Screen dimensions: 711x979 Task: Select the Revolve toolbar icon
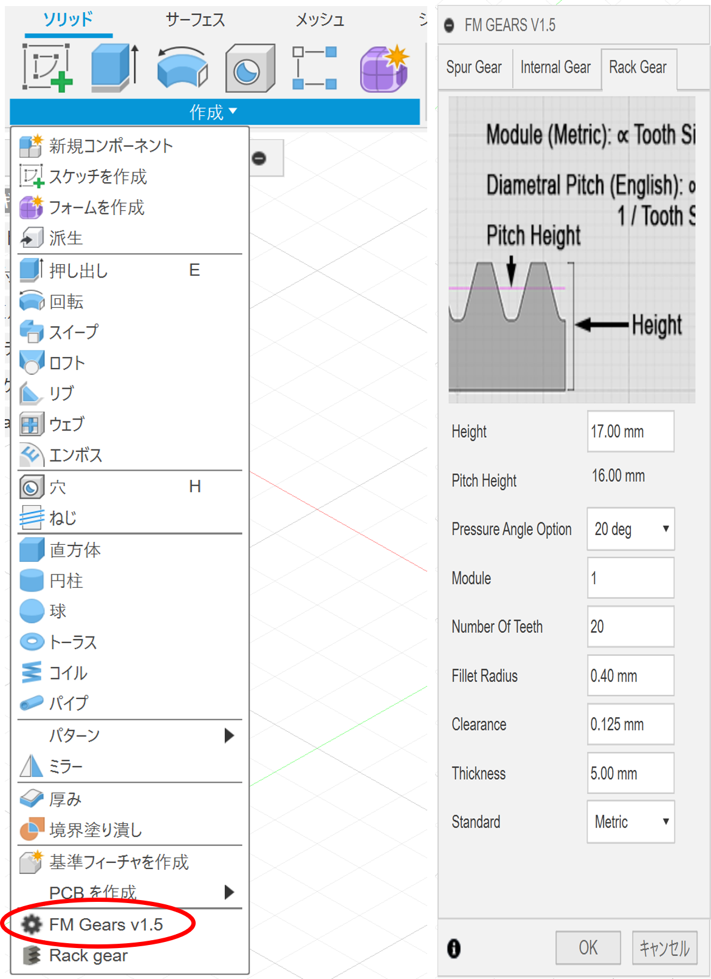[182, 67]
